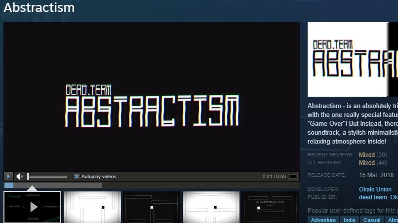This screenshot has height=223, width=398.
Task: Click the Adventure tag
Action: click(323, 220)
